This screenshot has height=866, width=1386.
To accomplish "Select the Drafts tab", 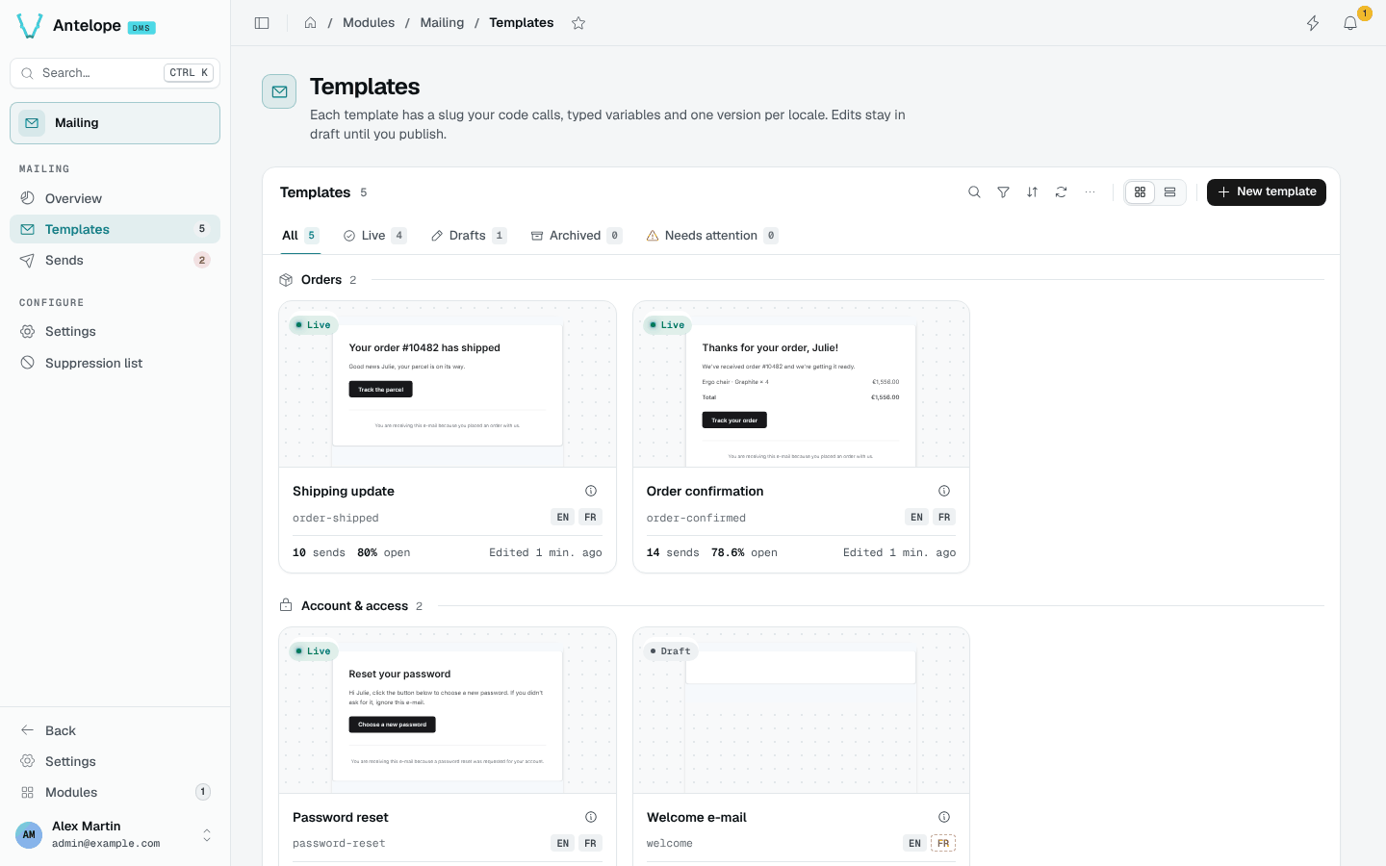I will click(469, 236).
